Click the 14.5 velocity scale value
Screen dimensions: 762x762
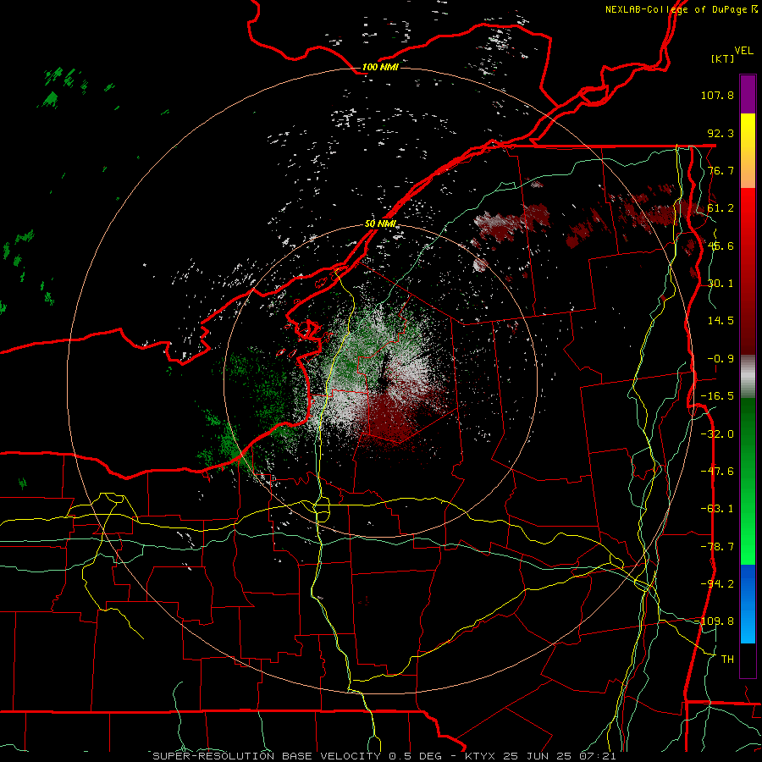pyautogui.click(x=721, y=321)
